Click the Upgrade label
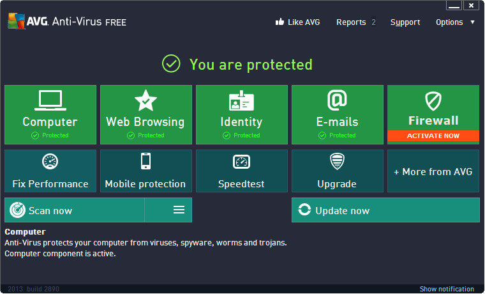Viewport: 485px width, 294px height. coord(337,184)
